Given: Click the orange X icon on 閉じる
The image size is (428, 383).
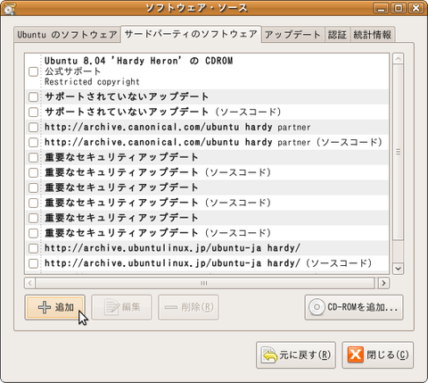Looking at the screenshot, I should coord(356,354).
